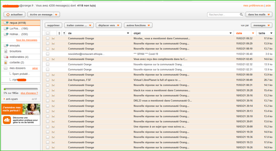Tick the select-all checkbox in header
Viewport: 276px width, 151px height.
click(48, 33)
